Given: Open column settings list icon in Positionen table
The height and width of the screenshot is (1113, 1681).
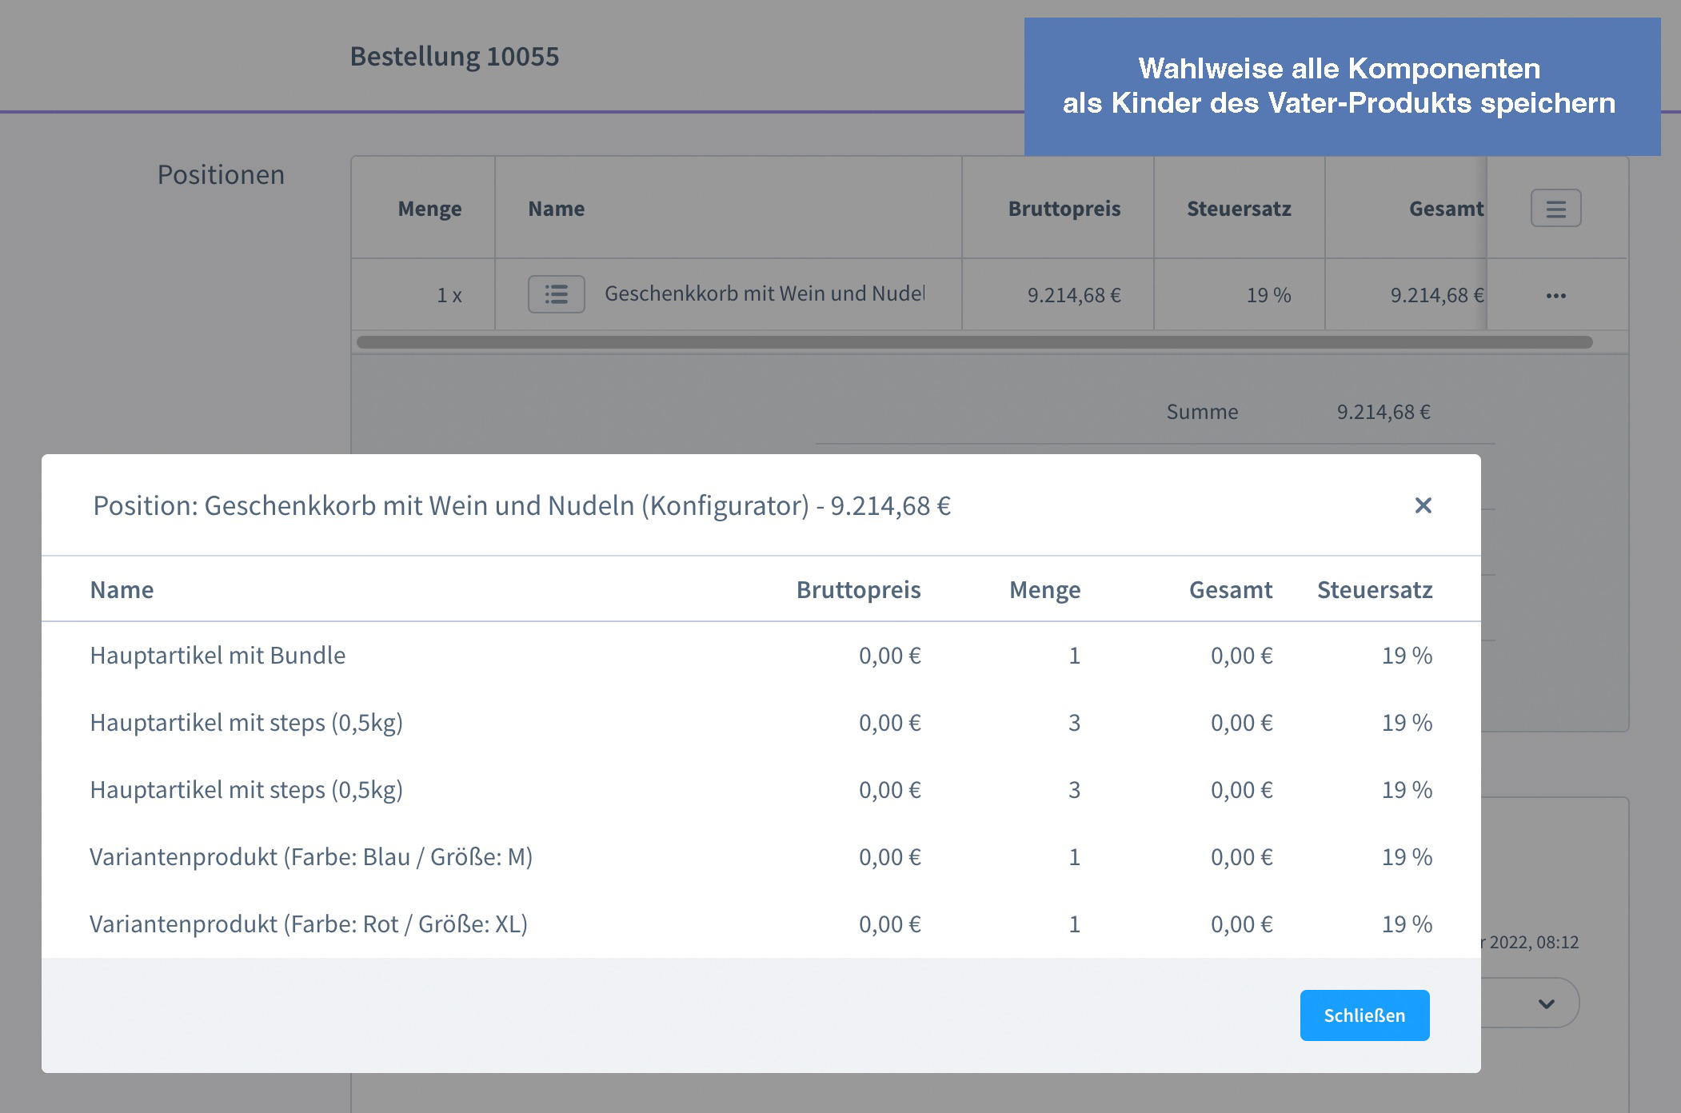Looking at the screenshot, I should (x=1555, y=209).
